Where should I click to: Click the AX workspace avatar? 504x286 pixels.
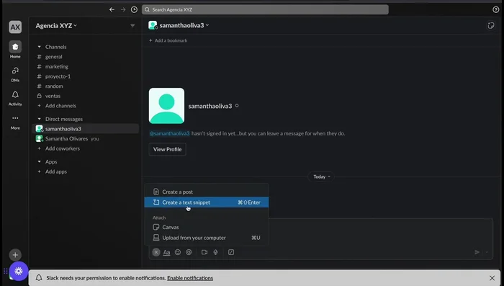15,27
